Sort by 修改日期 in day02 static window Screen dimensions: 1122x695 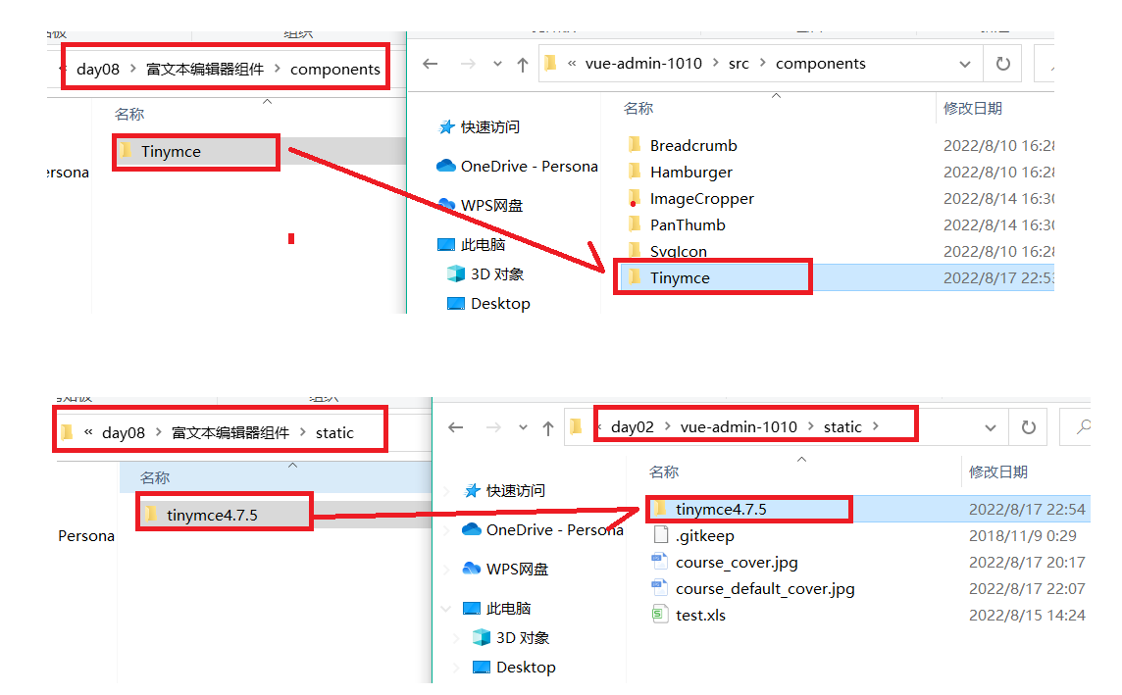(x=998, y=472)
